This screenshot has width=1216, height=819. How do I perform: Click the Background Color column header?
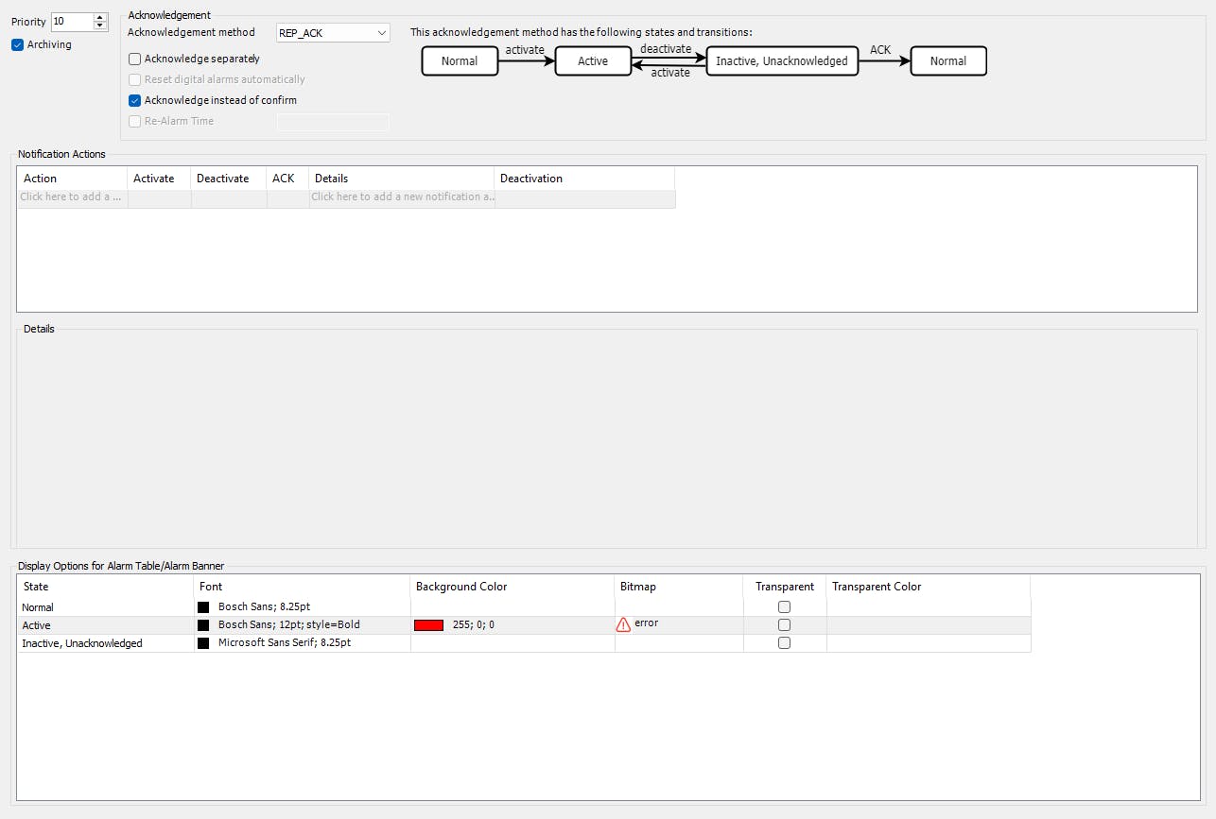click(x=461, y=587)
